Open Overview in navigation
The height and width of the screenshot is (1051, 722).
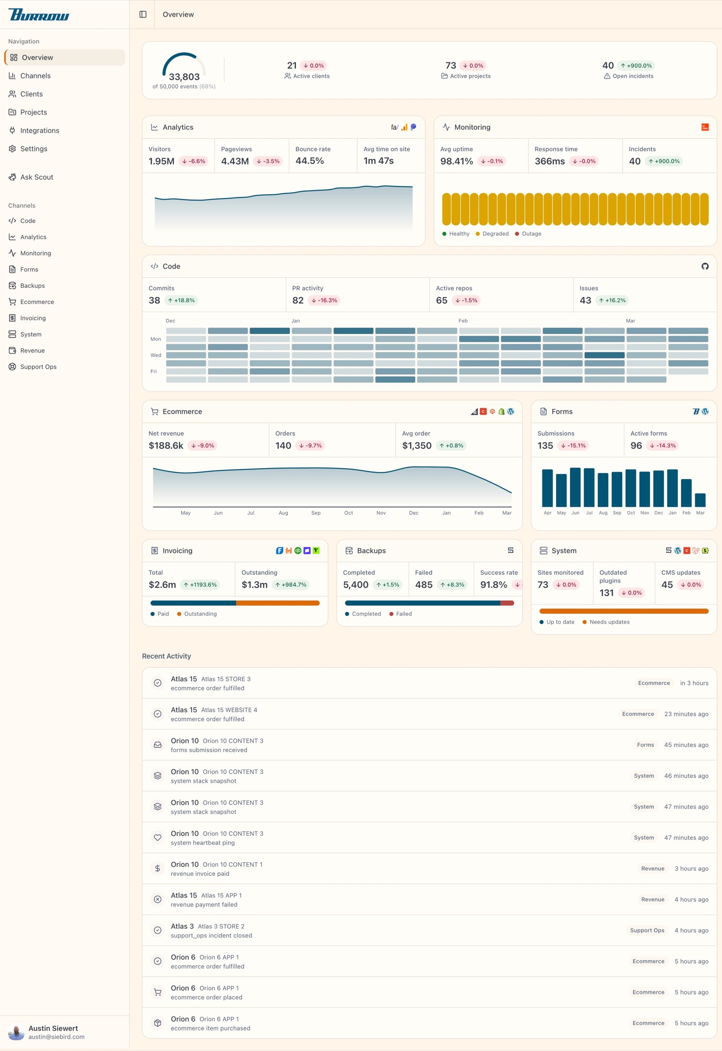[x=65, y=57]
